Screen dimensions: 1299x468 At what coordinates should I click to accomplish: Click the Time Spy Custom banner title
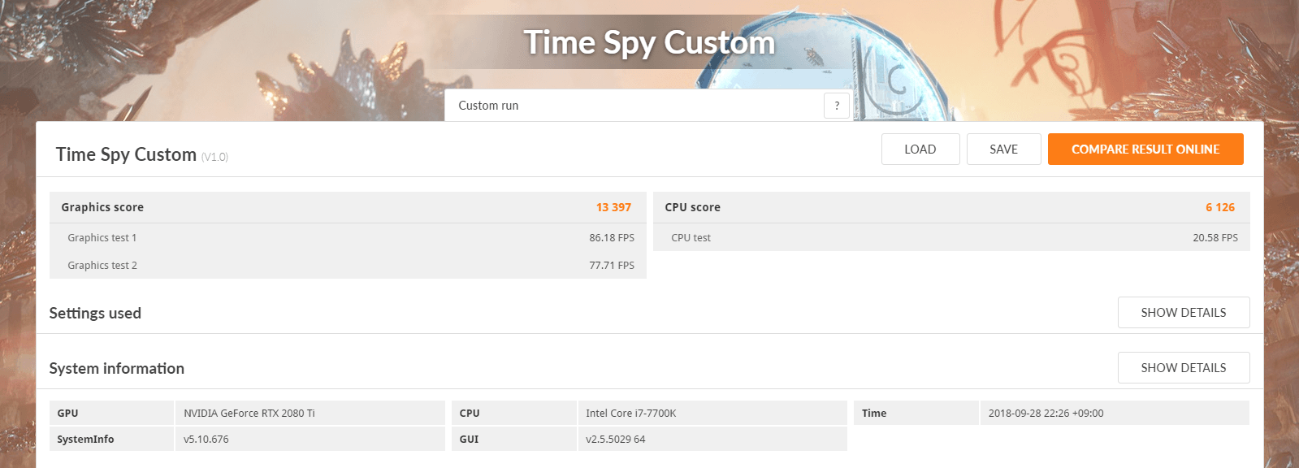click(x=649, y=42)
